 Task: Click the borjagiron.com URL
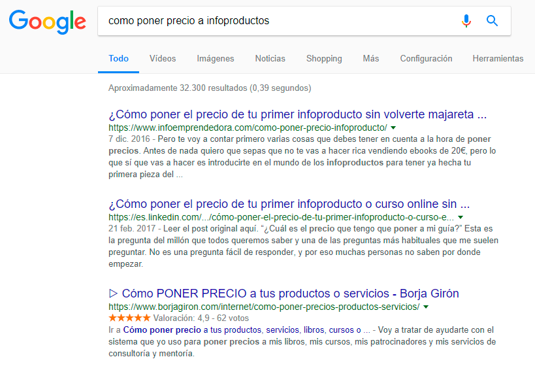tap(264, 307)
